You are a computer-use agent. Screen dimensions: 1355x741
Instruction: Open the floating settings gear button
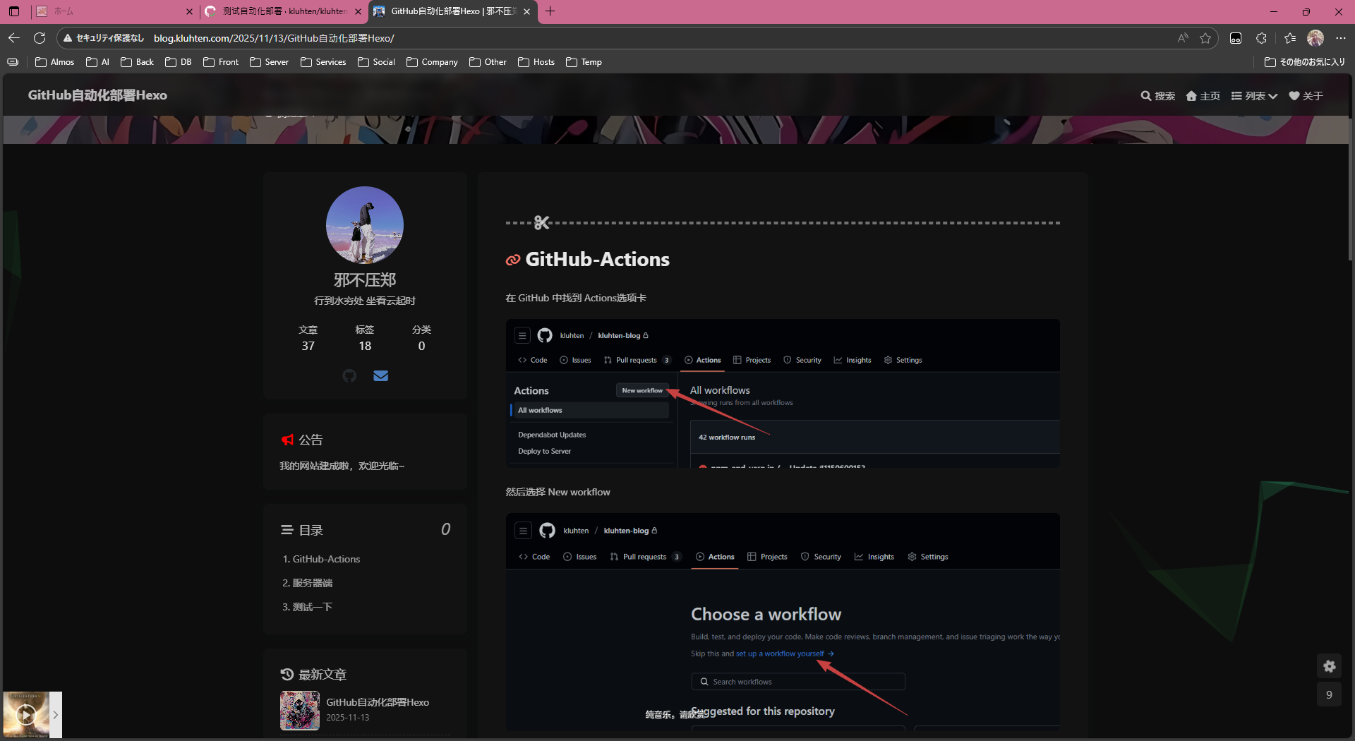tap(1329, 666)
